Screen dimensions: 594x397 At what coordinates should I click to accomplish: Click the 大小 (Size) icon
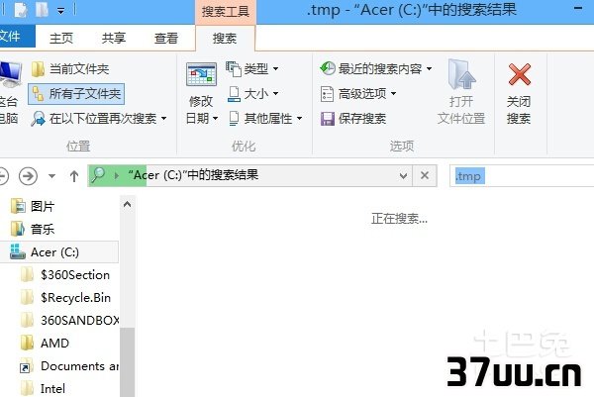click(x=234, y=94)
